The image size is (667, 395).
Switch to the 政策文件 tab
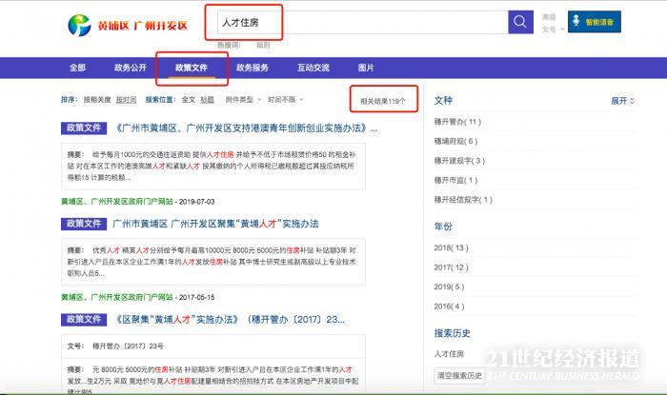(191, 68)
